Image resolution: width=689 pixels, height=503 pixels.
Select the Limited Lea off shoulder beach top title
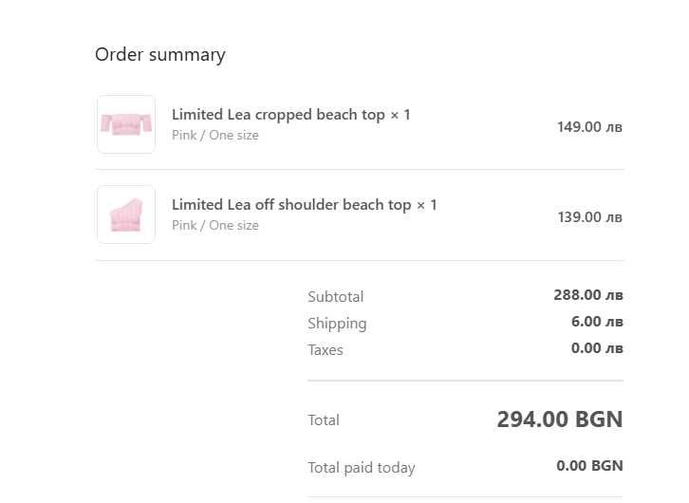(x=304, y=205)
